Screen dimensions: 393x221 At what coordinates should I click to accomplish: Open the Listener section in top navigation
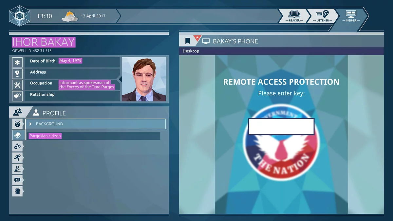323,16
